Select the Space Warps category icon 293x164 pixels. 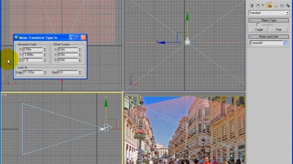pyautogui.click(x=282, y=6)
